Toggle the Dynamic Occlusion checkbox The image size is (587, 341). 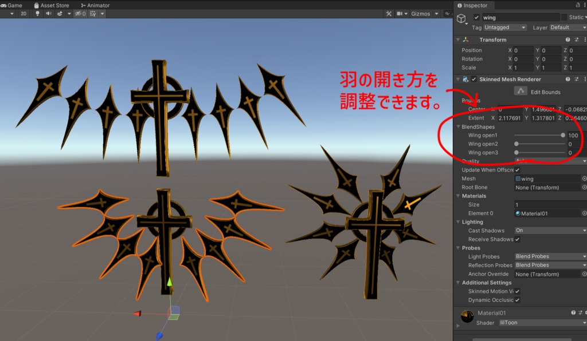pos(518,300)
